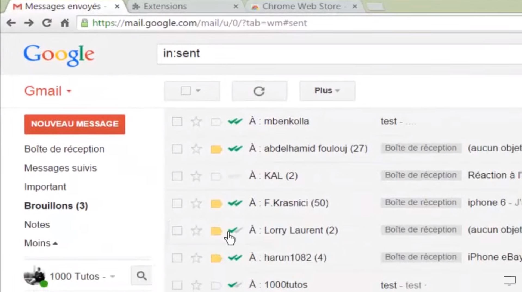Star the F.Krasnici conversation
The width and height of the screenshot is (522, 292).
(x=196, y=203)
